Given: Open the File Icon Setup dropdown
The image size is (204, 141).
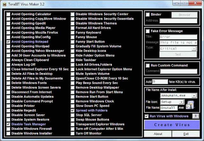Looking at the screenshot, I should 181,102.
